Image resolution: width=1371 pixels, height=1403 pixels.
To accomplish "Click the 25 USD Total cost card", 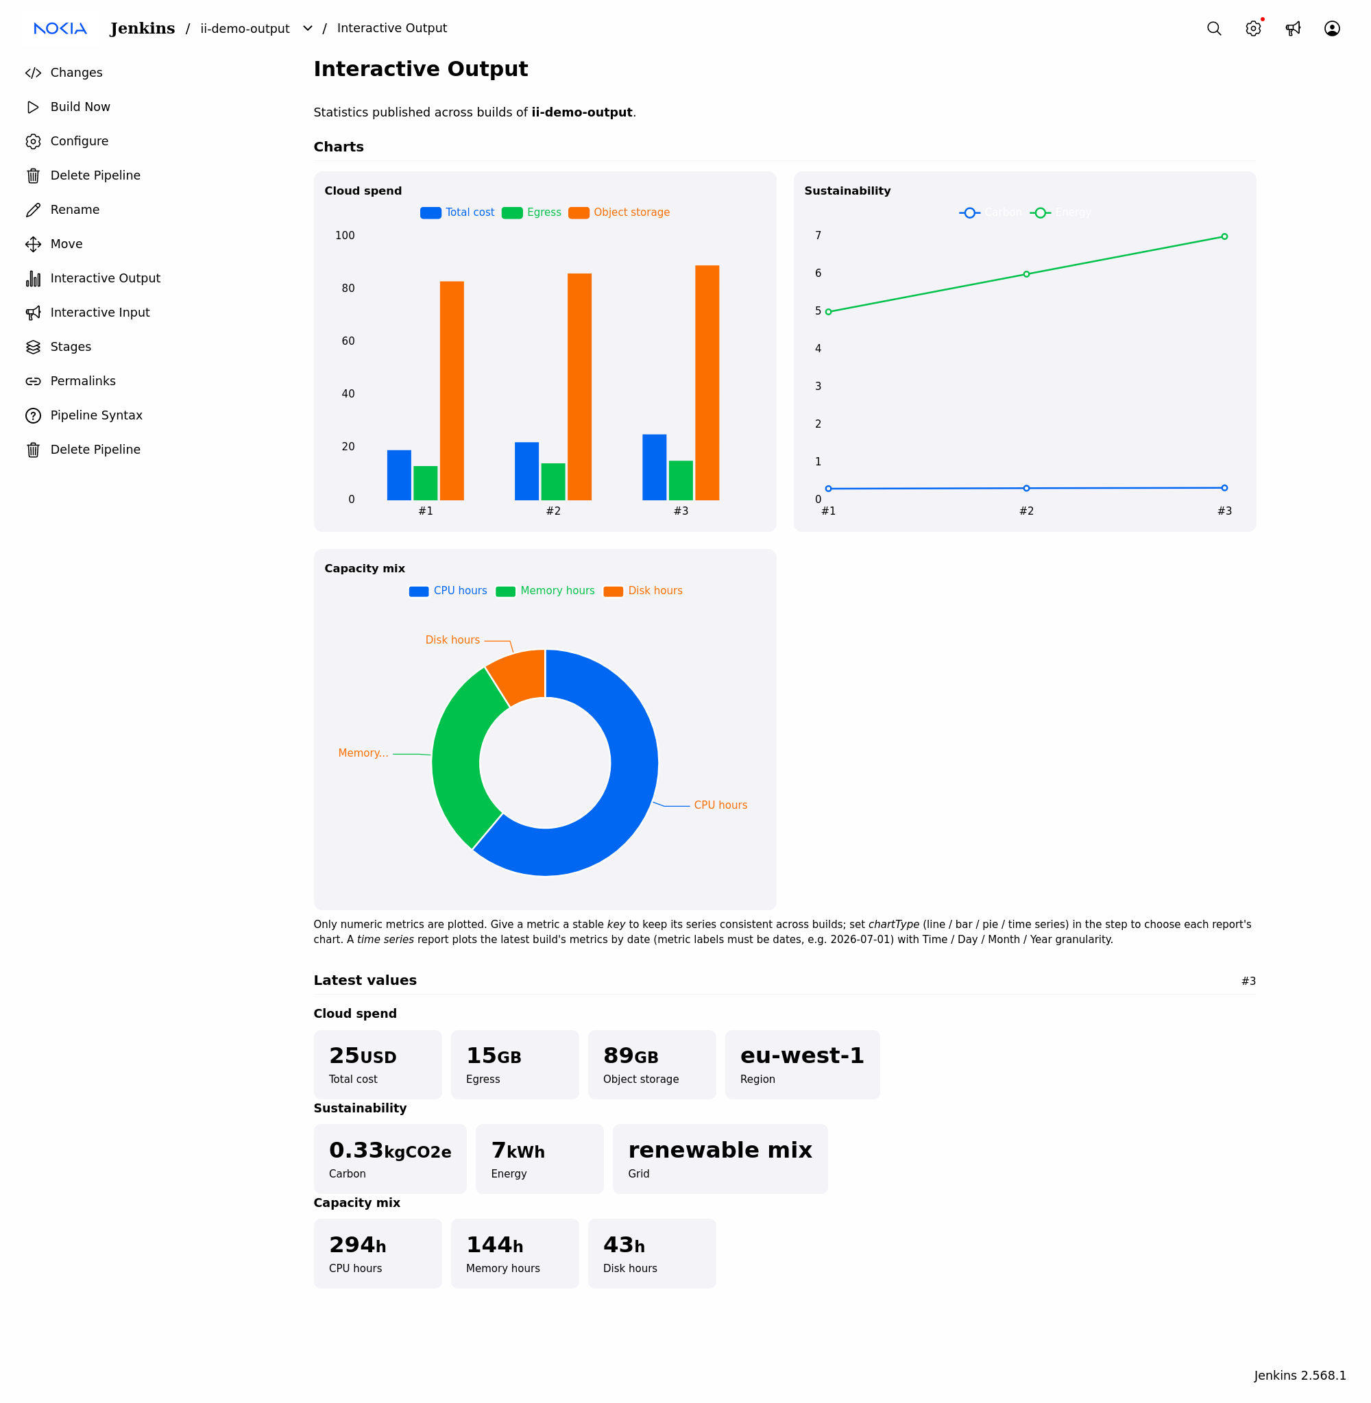I will (x=377, y=1064).
